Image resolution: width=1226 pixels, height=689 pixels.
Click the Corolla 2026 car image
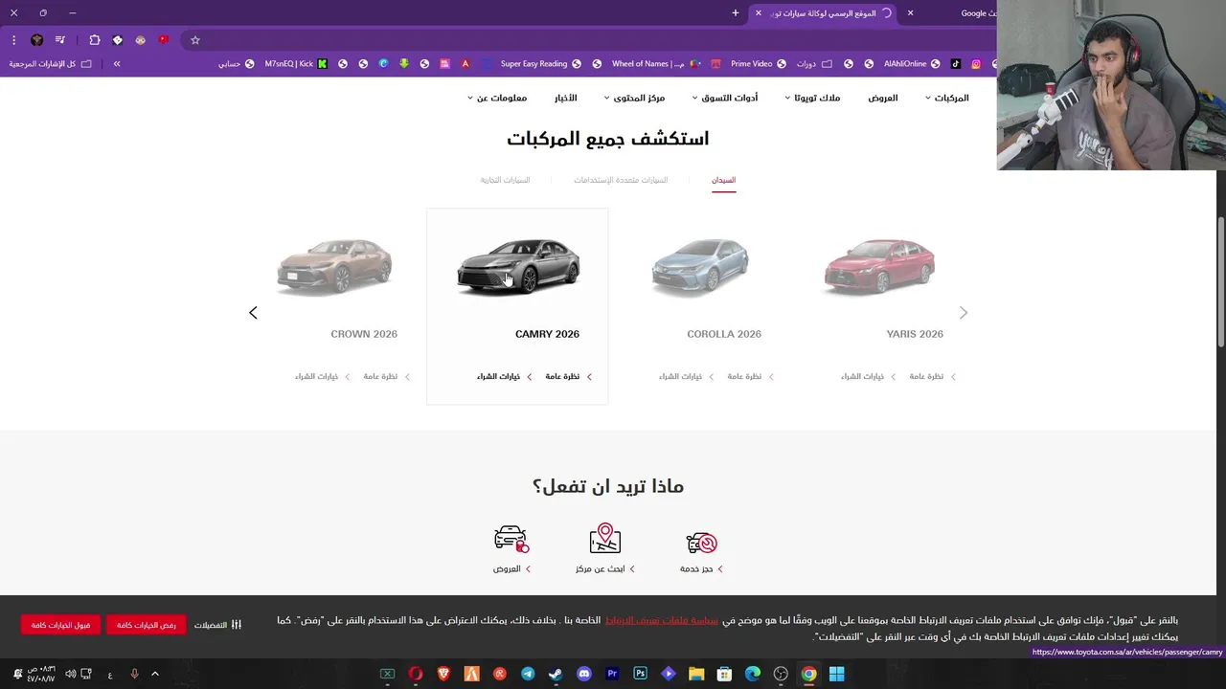tap(700, 266)
